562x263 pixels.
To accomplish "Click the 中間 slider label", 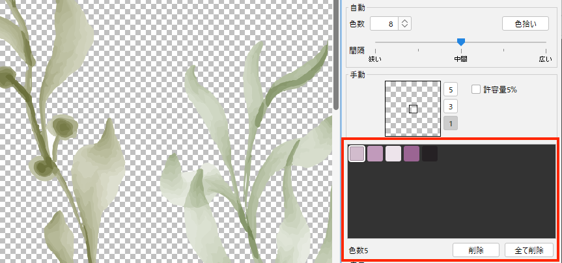I will (460, 59).
